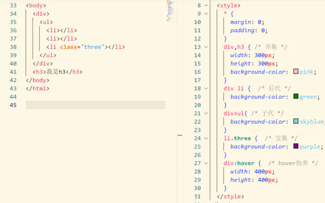
Task: Open the skyblue color swatch
Action: point(296,122)
